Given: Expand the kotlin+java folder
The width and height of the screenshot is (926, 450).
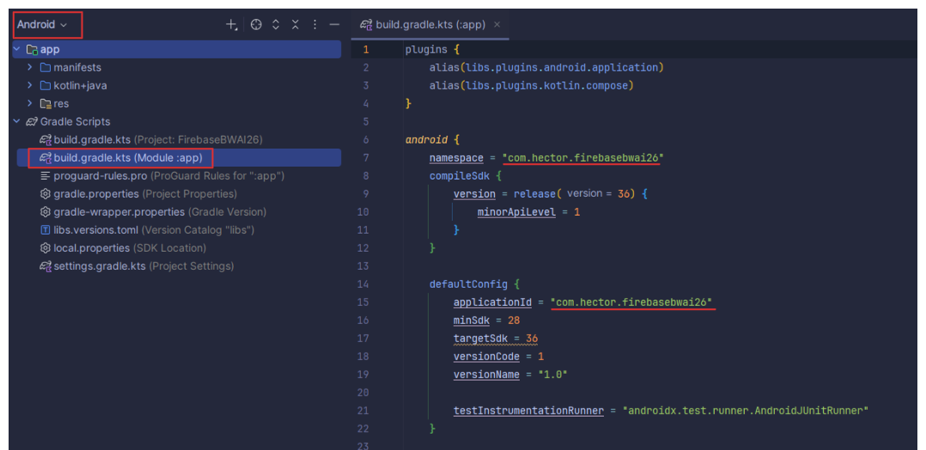Looking at the screenshot, I should coord(29,86).
